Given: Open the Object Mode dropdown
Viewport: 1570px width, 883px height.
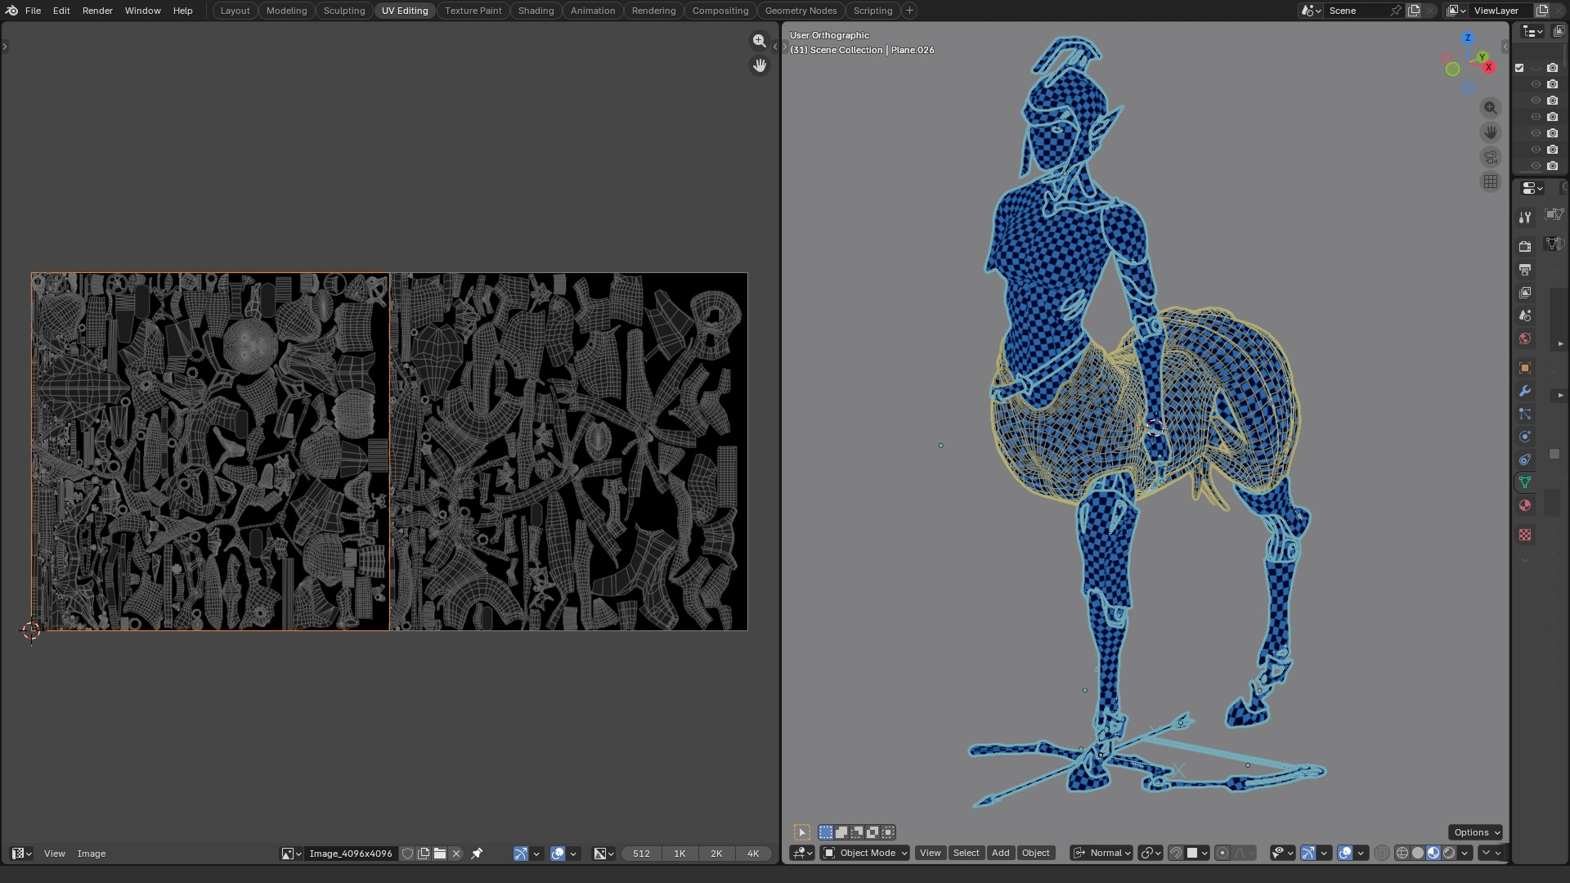Looking at the screenshot, I should 866,853.
